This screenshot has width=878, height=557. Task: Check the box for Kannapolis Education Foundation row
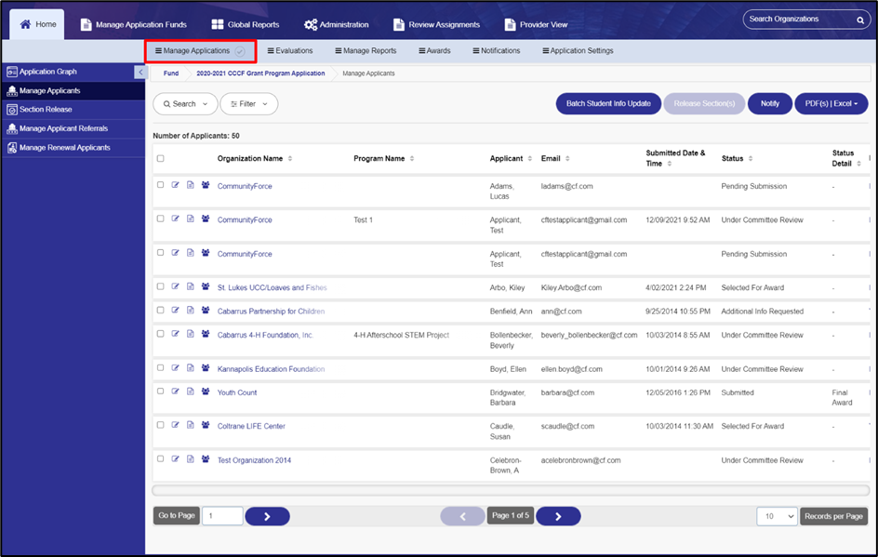[x=161, y=368]
